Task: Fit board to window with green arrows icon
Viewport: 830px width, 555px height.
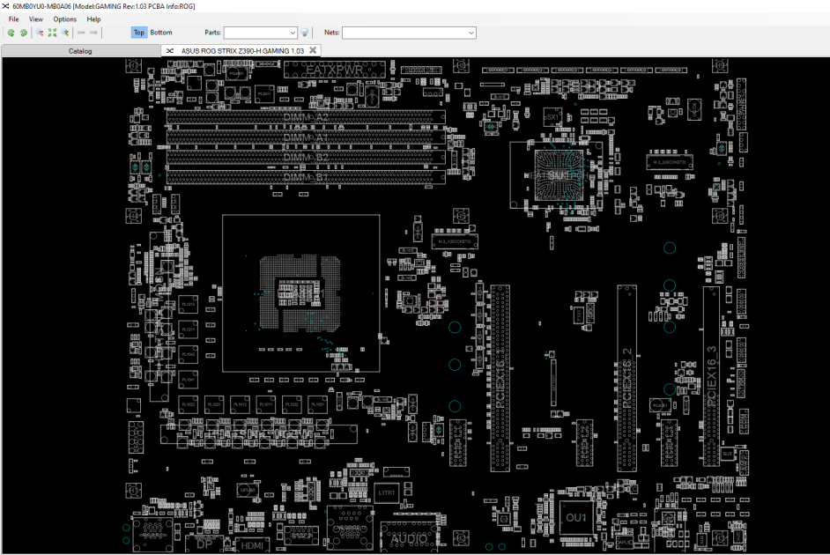Action: [52, 33]
